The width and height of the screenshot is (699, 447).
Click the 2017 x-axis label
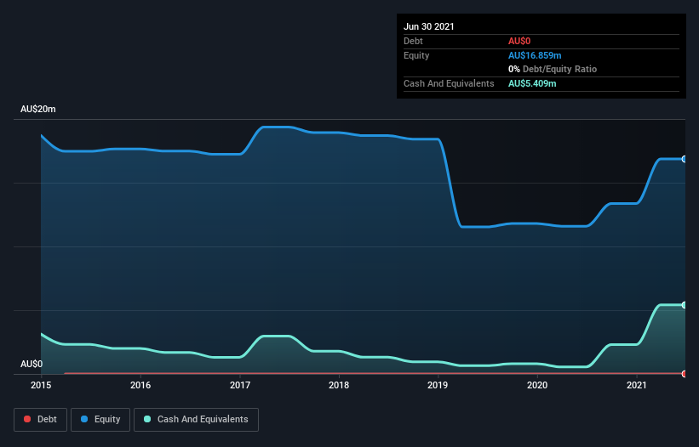240,385
